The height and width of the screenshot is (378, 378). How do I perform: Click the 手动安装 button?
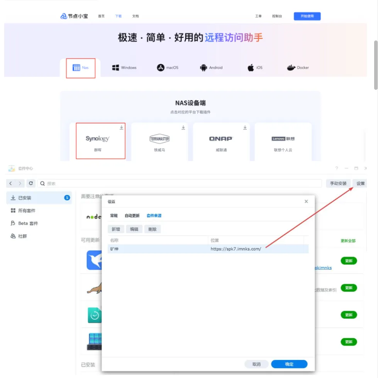338,183
